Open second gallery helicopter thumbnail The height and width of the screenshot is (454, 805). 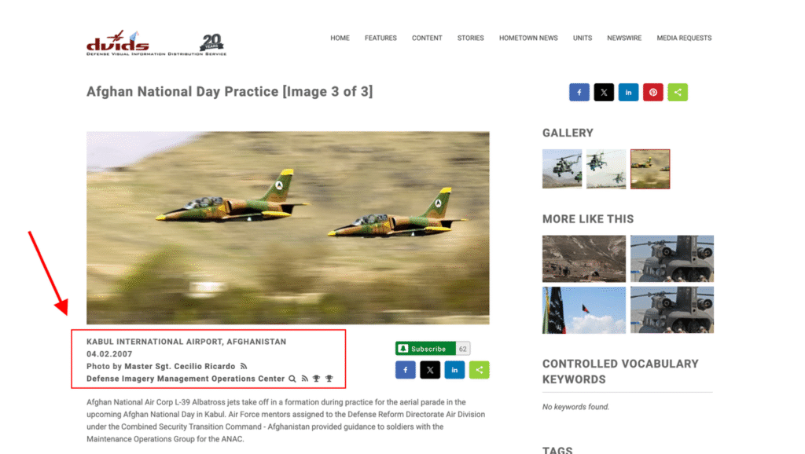click(606, 169)
